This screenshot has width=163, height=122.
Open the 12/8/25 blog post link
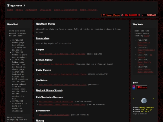click(x=144, y=44)
